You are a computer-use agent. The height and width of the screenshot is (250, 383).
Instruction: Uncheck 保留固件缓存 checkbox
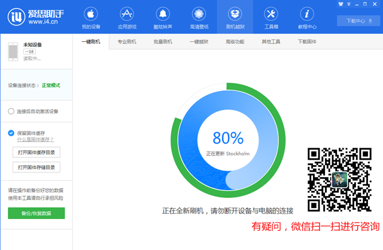(11, 133)
